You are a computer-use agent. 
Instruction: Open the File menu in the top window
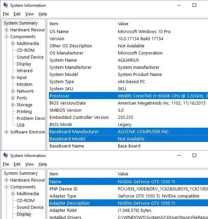(6, 14)
